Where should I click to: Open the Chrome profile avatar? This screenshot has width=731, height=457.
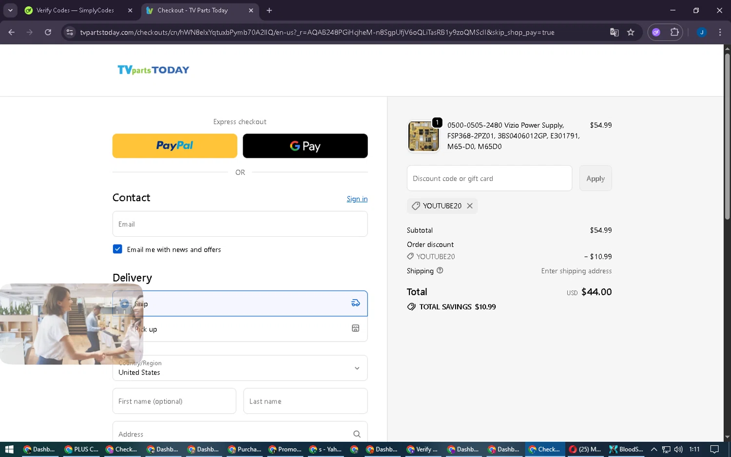click(x=701, y=32)
